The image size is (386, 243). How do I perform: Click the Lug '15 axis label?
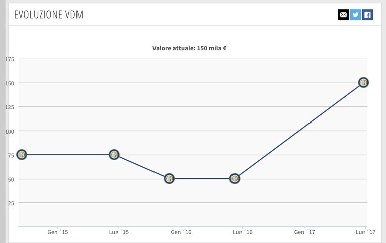coord(119,232)
